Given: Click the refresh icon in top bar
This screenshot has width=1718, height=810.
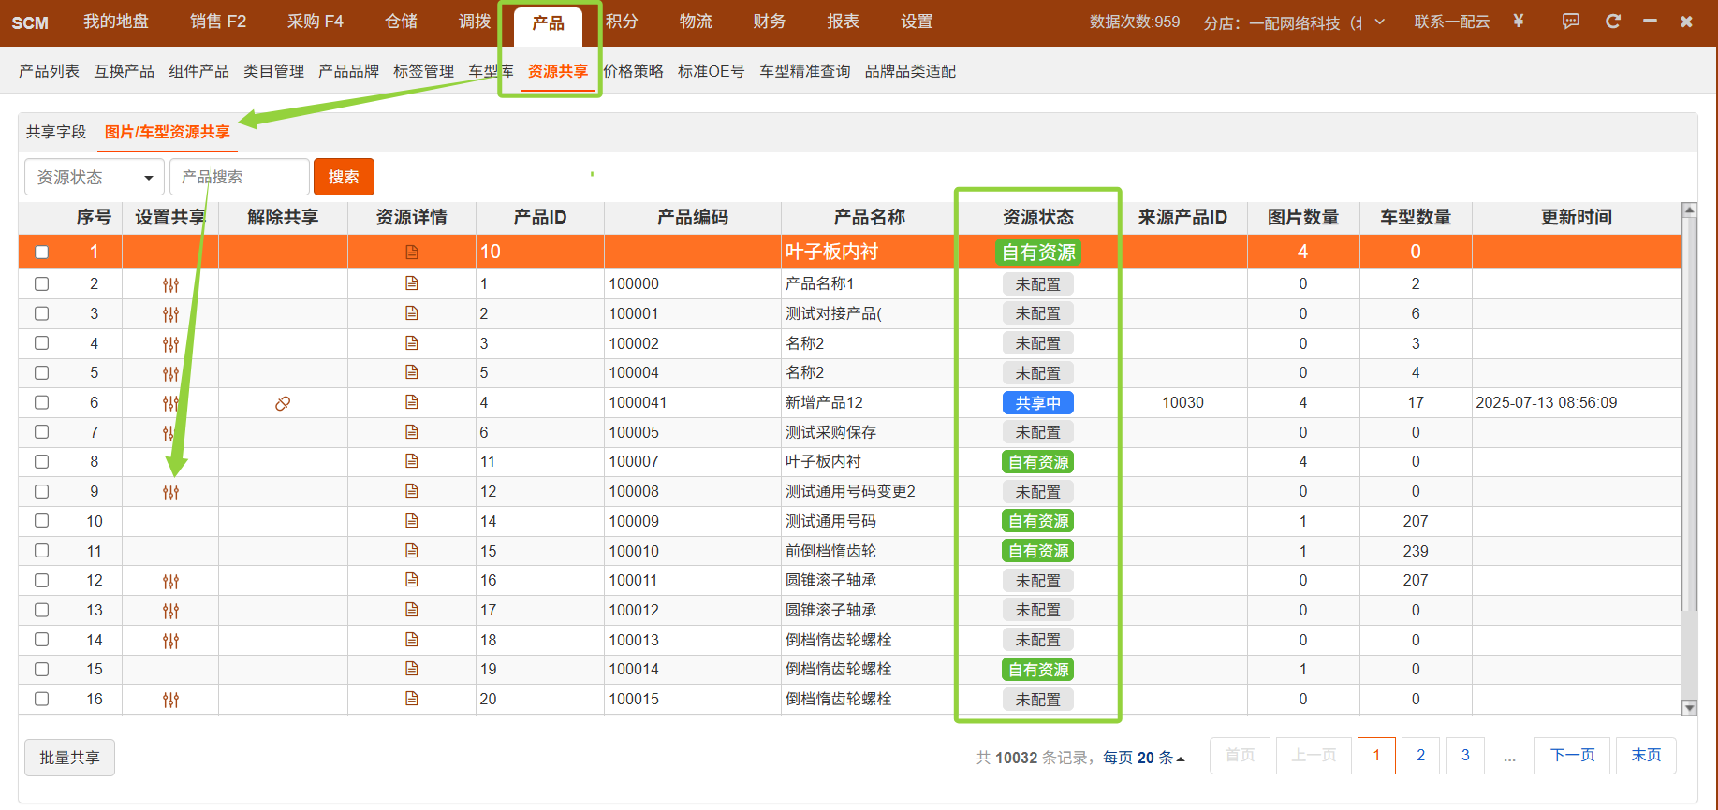Looking at the screenshot, I should pyautogui.click(x=1612, y=22).
